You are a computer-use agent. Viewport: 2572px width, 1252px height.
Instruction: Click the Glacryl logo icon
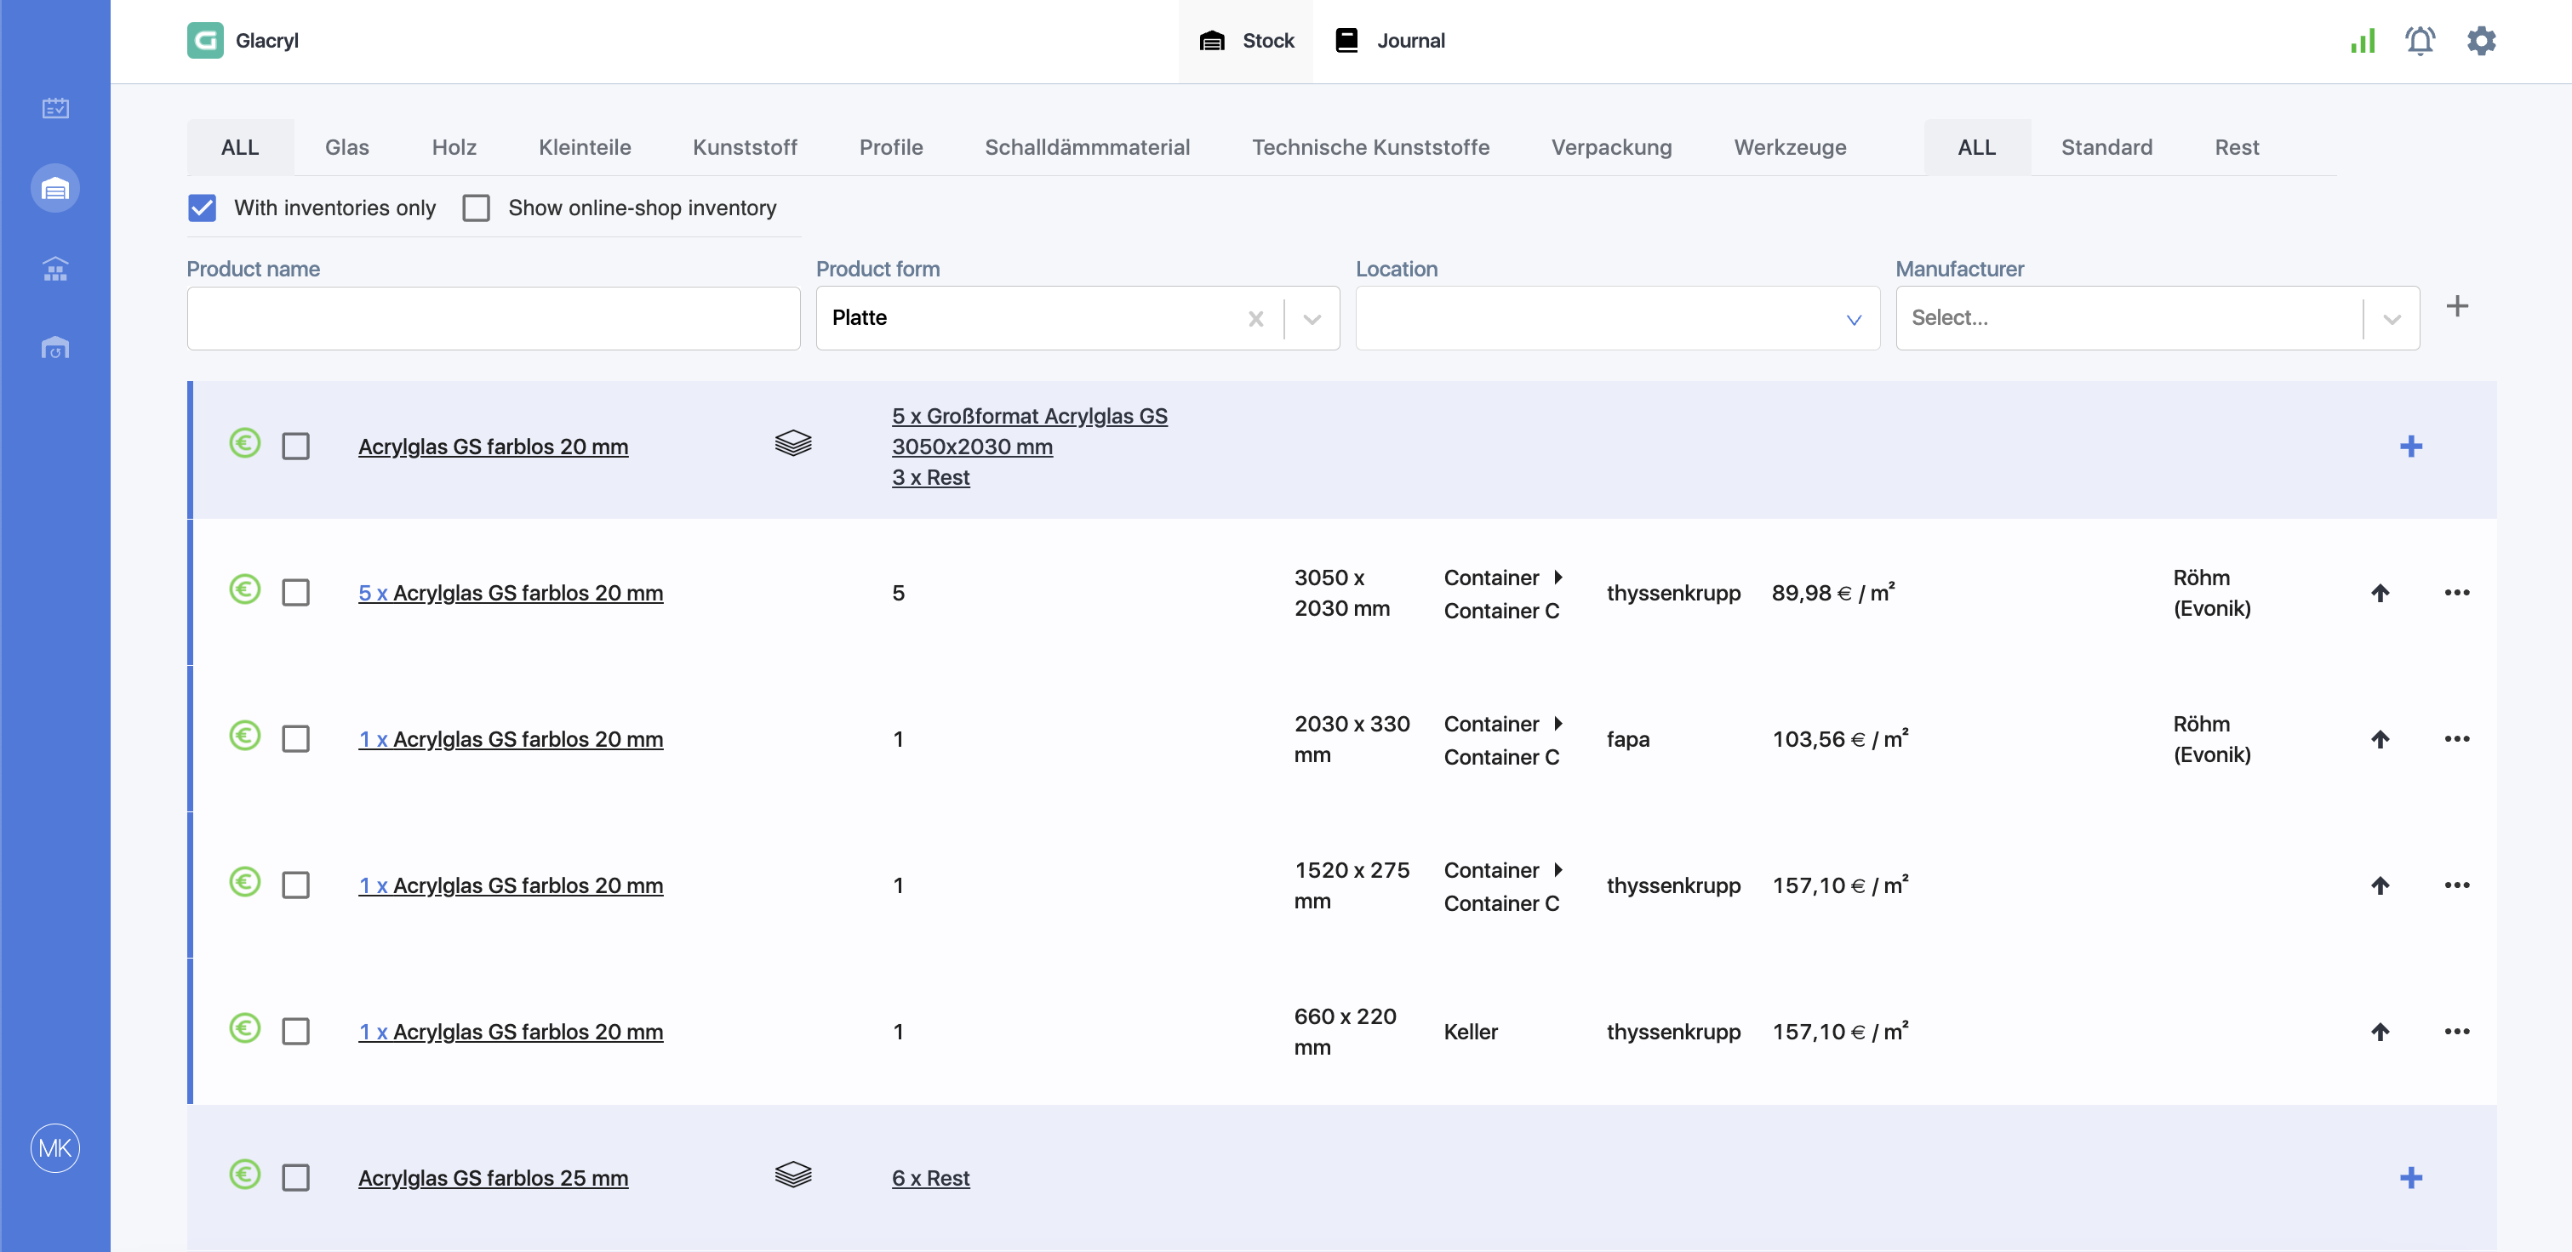point(204,41)
